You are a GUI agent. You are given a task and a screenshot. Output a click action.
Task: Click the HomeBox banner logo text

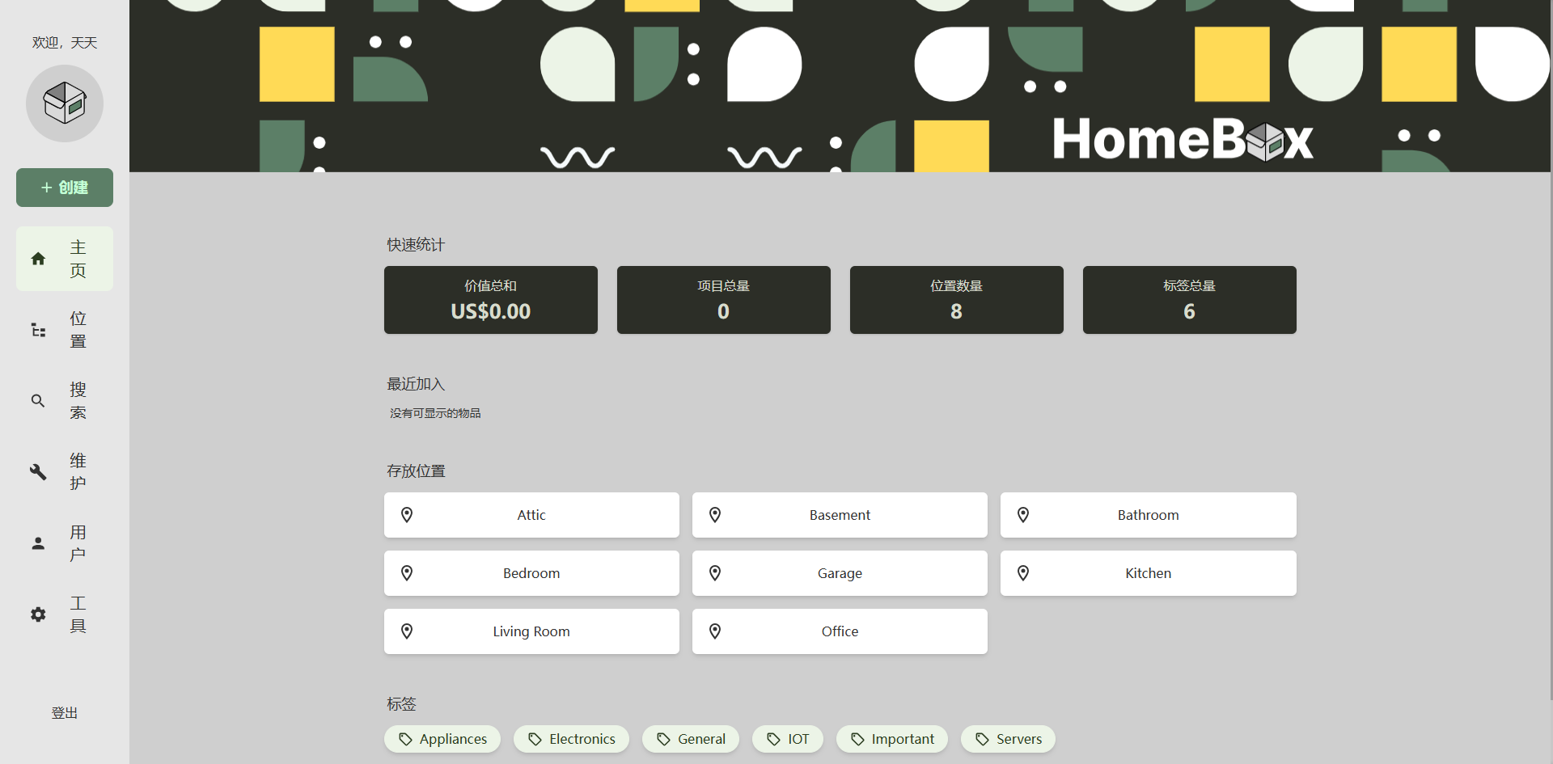tap(1183, 139)
